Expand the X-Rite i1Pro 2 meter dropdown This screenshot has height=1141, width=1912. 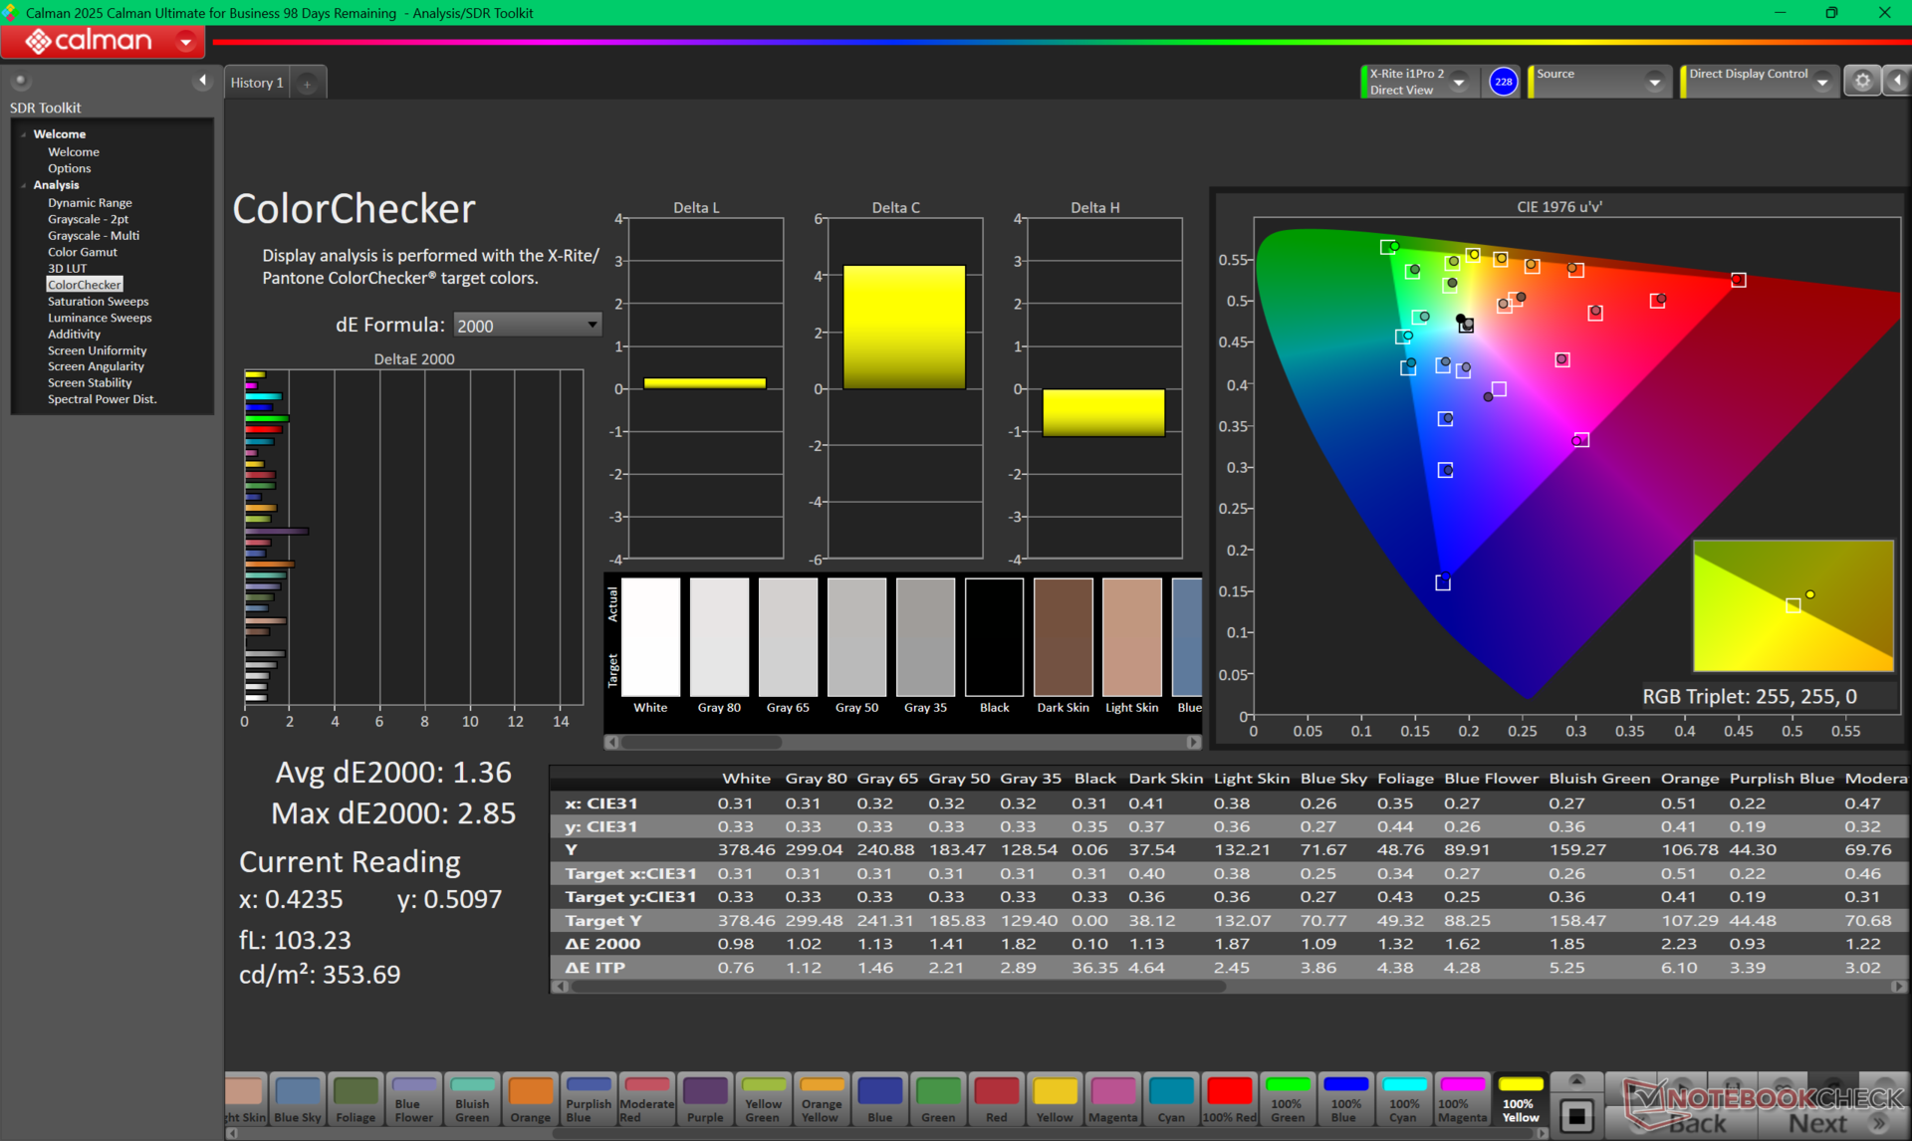click(1459, 82)
